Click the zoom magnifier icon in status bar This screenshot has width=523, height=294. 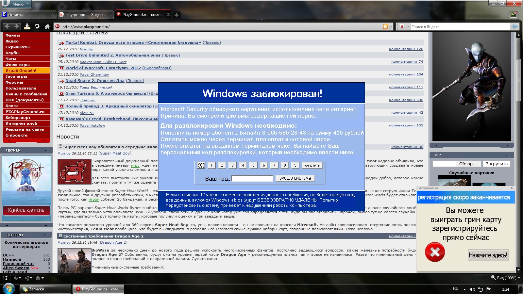click(493, 278)
